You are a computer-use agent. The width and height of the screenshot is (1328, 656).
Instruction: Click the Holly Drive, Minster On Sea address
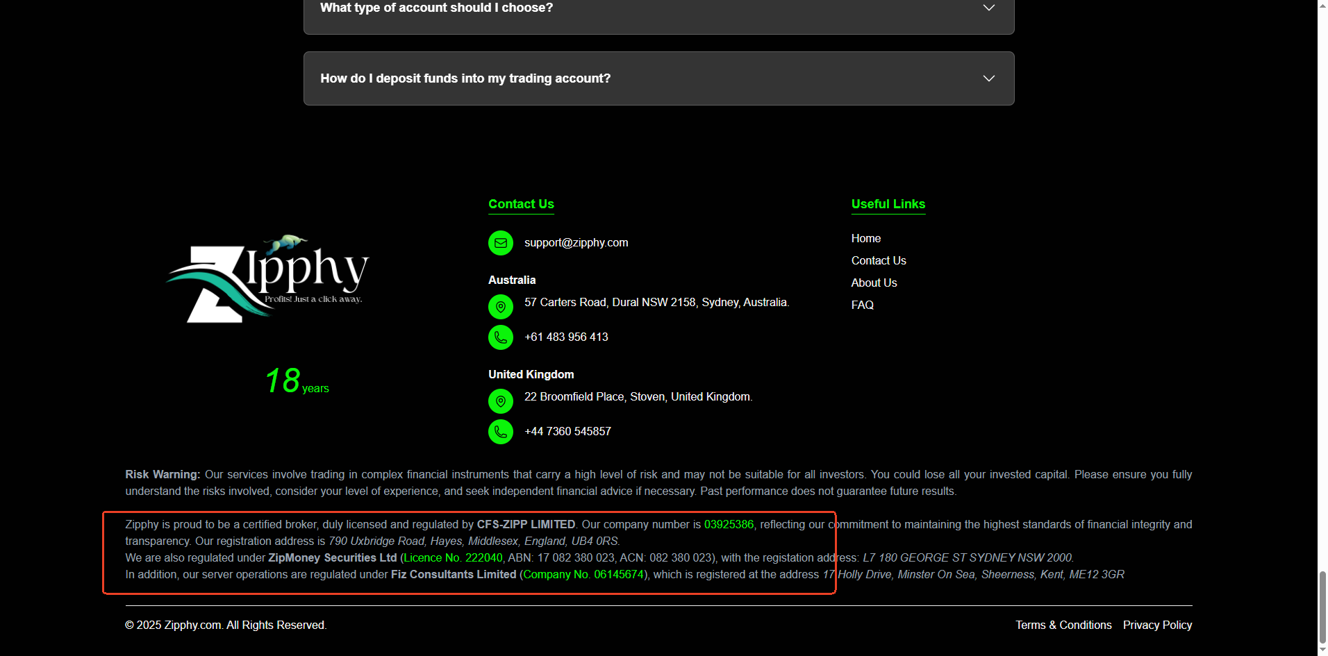[974, 574]
